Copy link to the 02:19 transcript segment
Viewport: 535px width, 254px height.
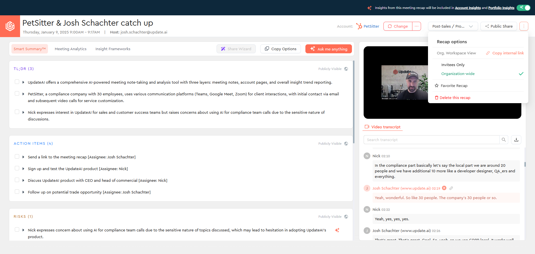coord(451,188)
